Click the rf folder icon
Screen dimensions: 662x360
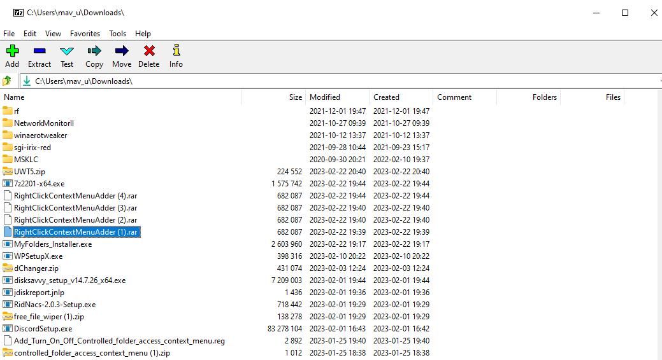pyautogui.click(x=7, y=111)
